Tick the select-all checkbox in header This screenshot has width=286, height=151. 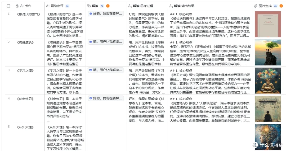pyautogui.click(x=8, y=6)
